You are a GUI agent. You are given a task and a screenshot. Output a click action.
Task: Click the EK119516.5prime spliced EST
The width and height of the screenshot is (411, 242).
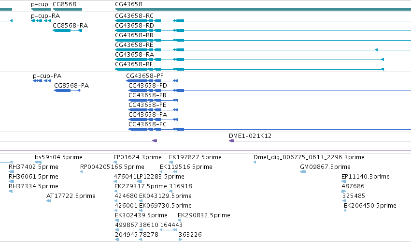pos(169,172)
